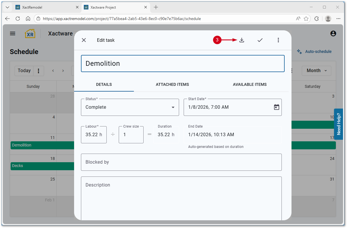Click the user account profile icon
The width and height of the screenshot is (347, 228).
click(333, 33)
